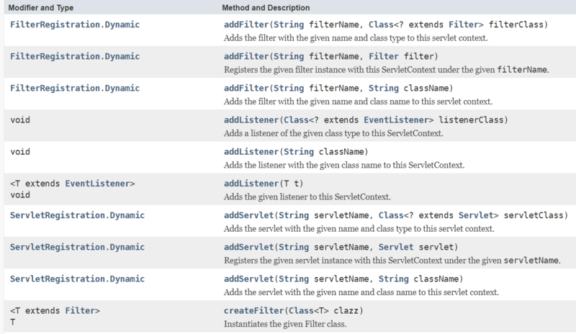Open ServletRegistration.Dynamic beside addServlet(String servletName, Servlet servlet)
Screen dimensions: 576x334
[x=77, y=247]
